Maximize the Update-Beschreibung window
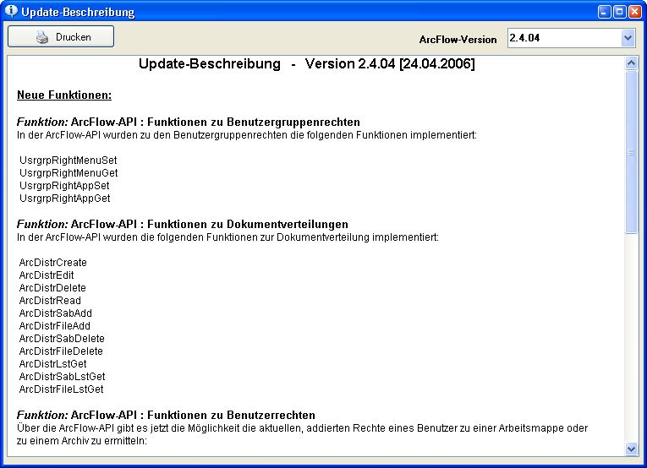This screenshot has height=468, width=647. pos(619,11)
